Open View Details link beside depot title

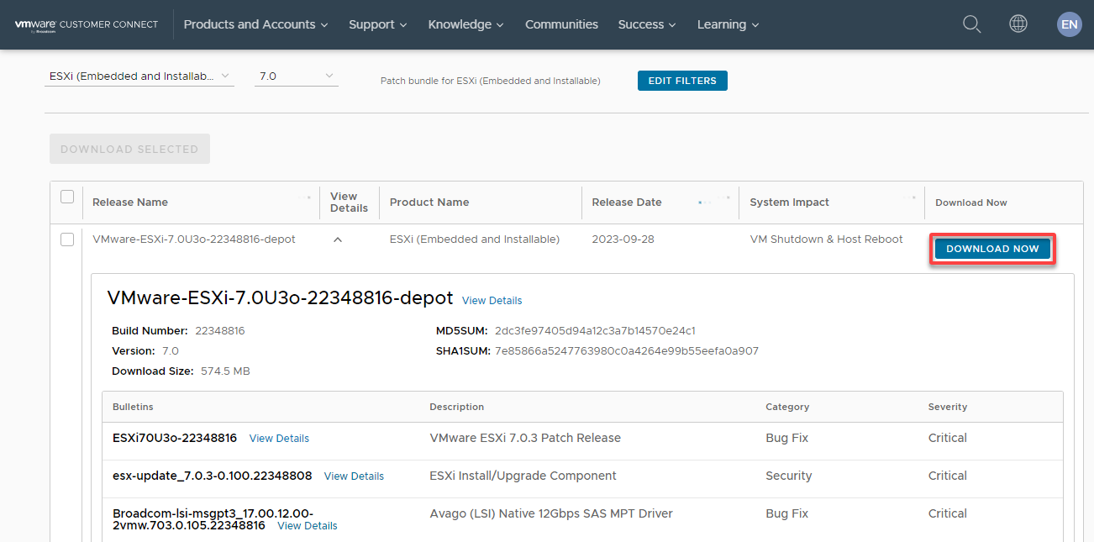tap(492, 301)
